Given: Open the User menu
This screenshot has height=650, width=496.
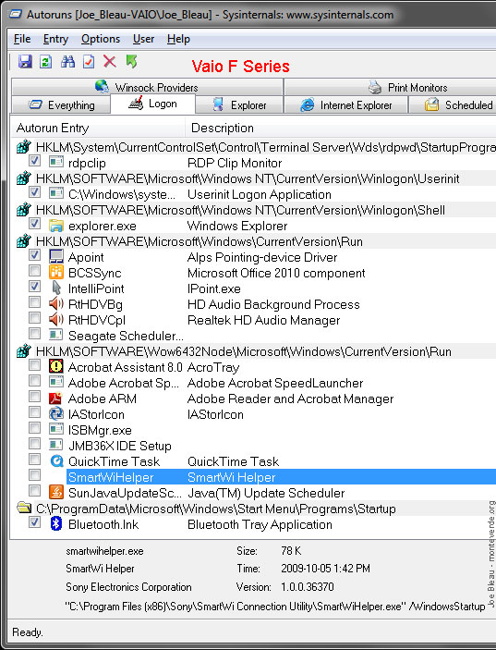Looking at the screenshot, I should (x=143, y=39).
